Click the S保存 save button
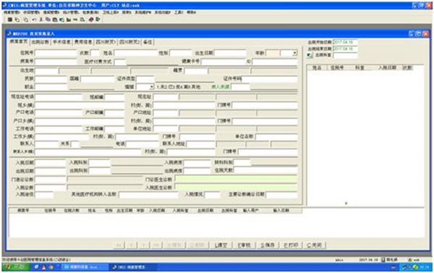 click(268, 245)
